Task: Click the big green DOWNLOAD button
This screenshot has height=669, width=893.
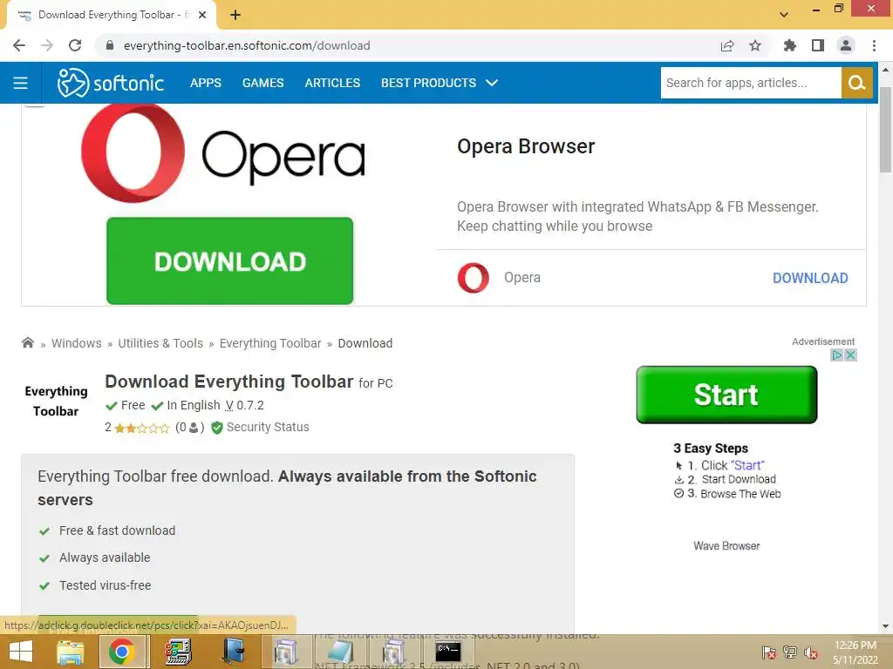Action: (x=229, y=261)
